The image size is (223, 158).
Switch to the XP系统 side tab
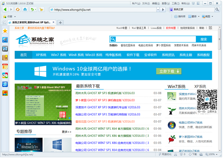point(200,86)
